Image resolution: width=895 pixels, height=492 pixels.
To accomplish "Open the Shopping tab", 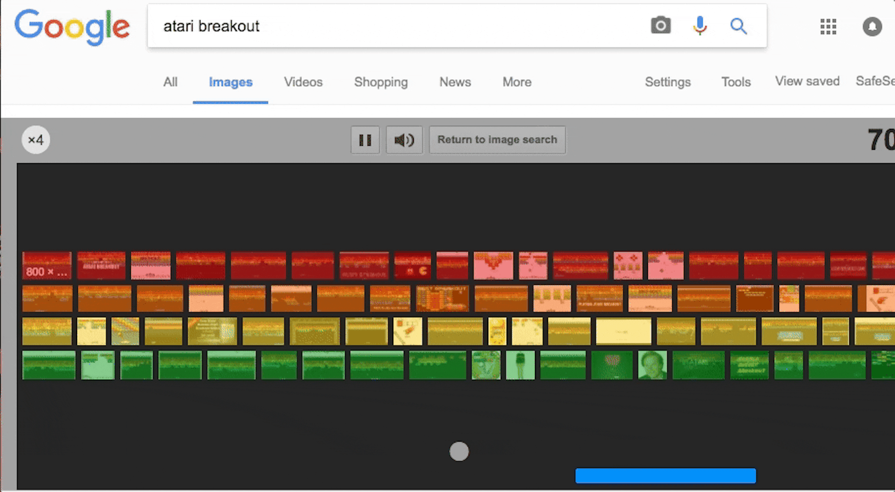I will click(381, 82).
